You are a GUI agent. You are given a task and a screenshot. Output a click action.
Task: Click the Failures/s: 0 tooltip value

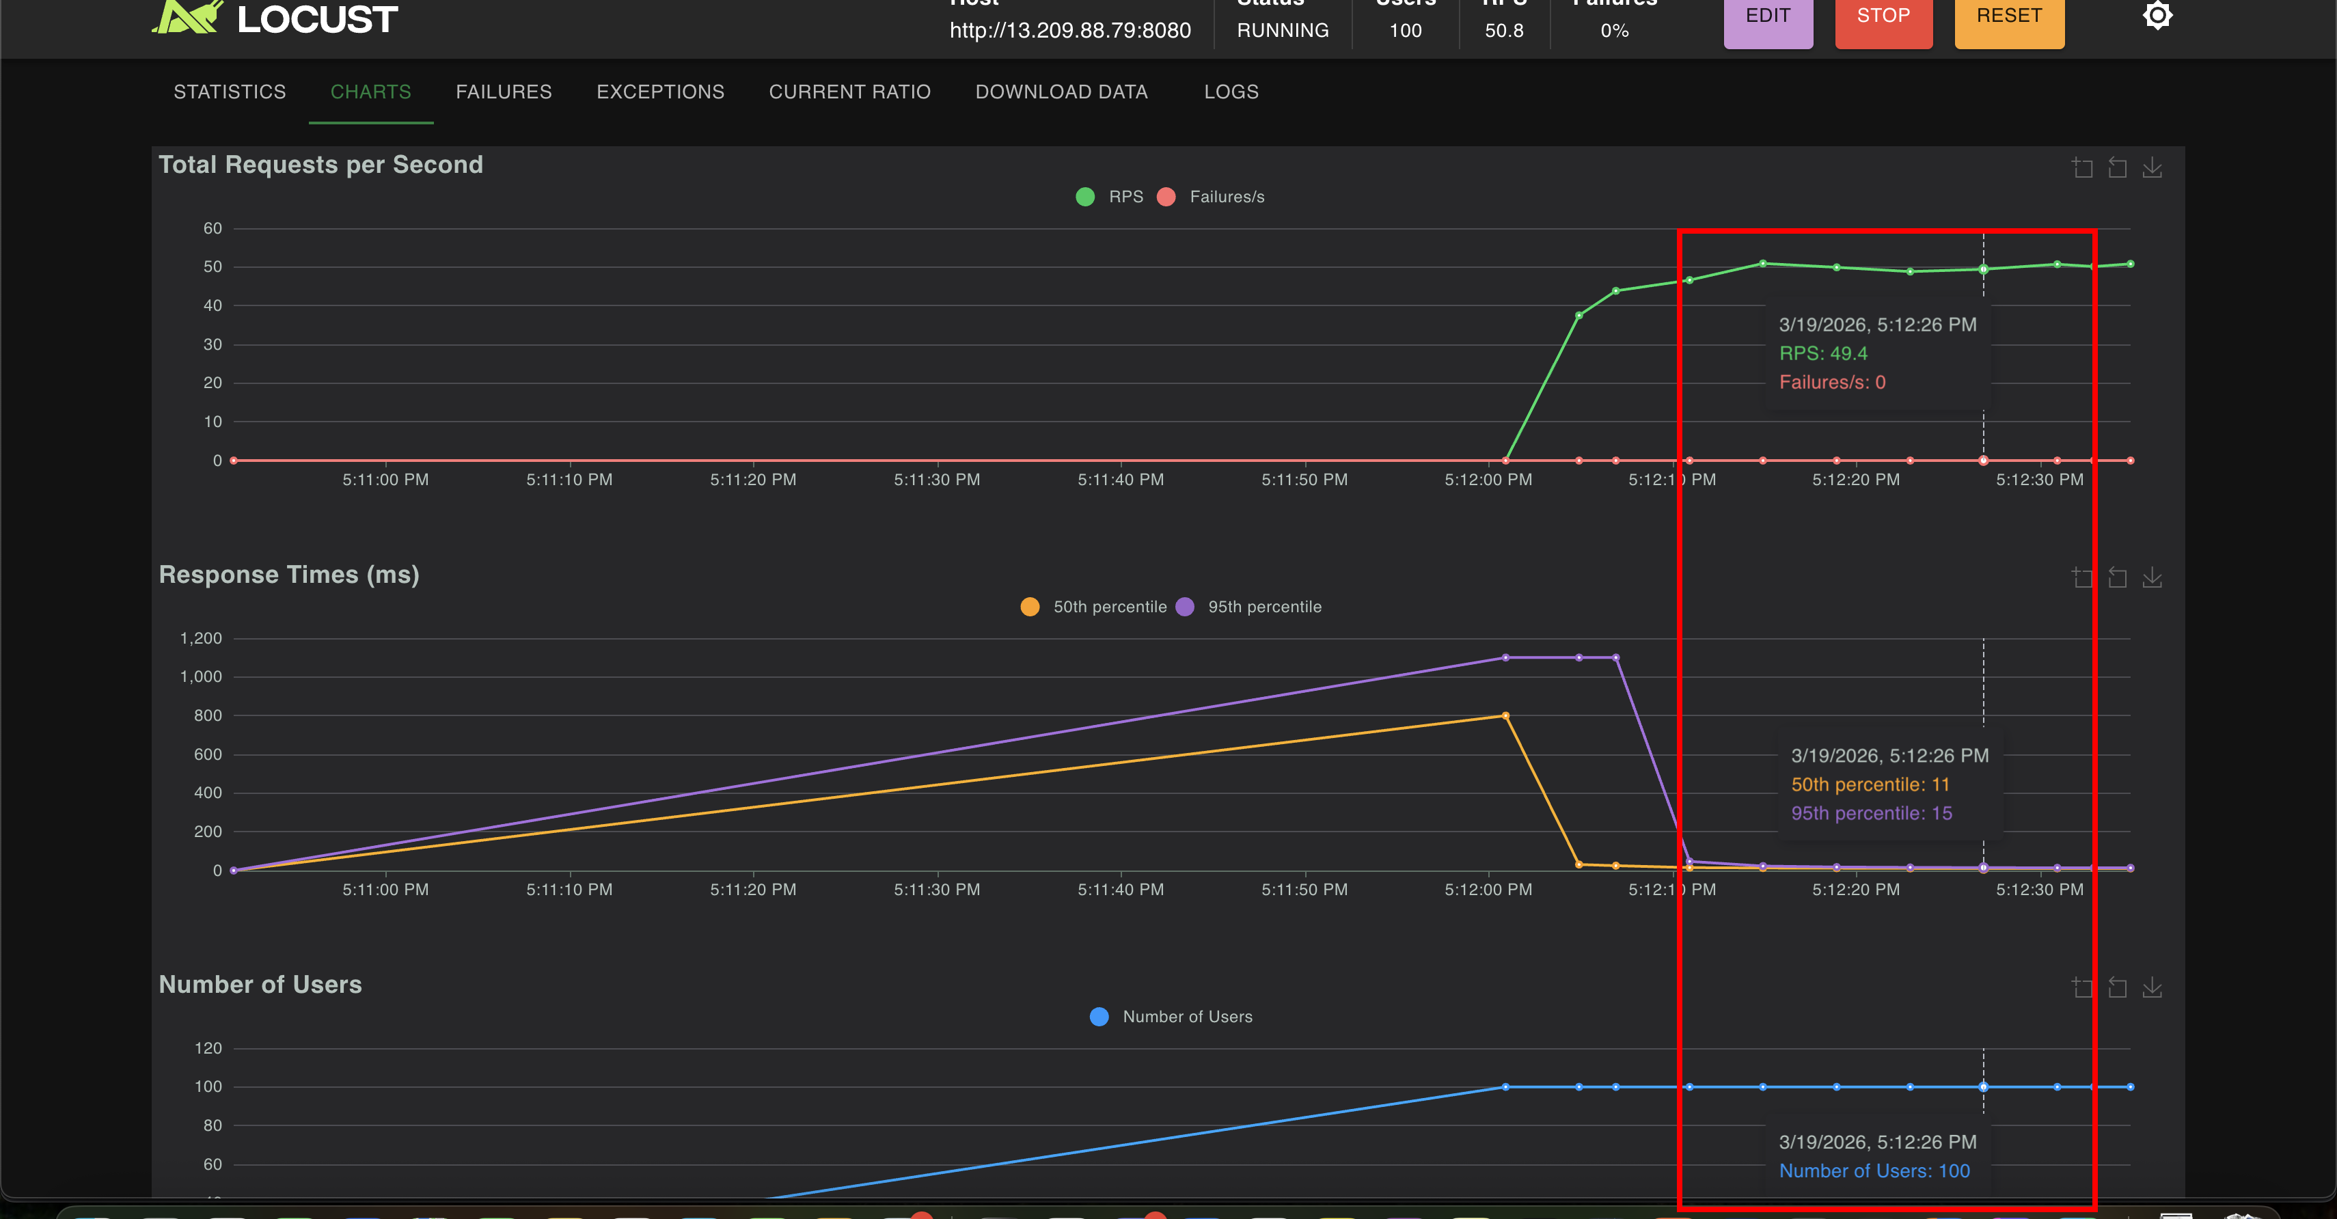pos(1833,383)
